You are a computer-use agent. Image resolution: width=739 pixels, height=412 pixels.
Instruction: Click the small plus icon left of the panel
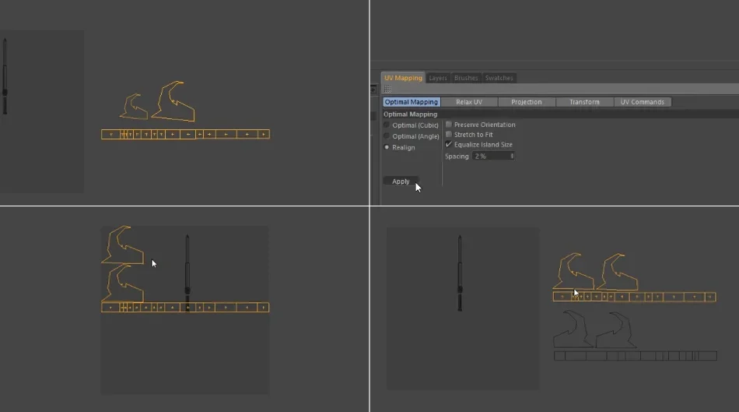pos(373,90)
